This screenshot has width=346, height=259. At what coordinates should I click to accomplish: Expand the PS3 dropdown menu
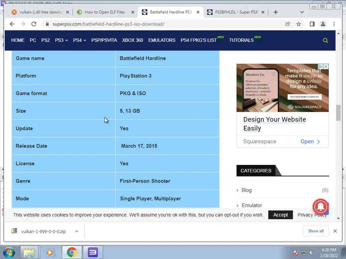[x=61, y=40]
